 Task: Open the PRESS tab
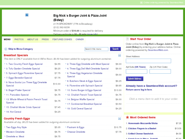click(x=45, y=39)
